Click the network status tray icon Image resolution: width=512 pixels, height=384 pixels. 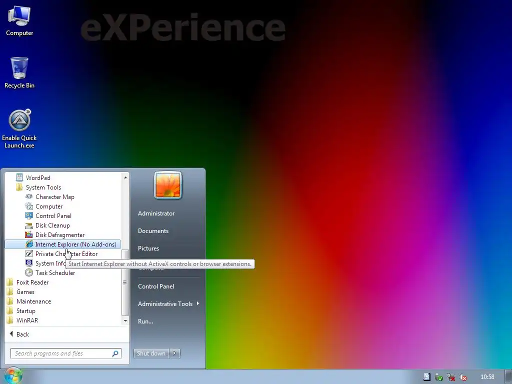[x=451, y=377]
